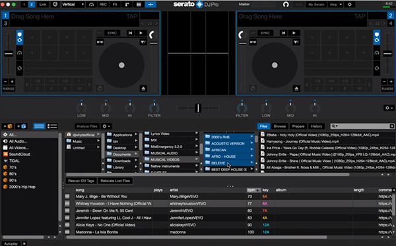396x246 pixels.
Task: Open the headphone cue tab on left deck
Action: pos(19,53)
